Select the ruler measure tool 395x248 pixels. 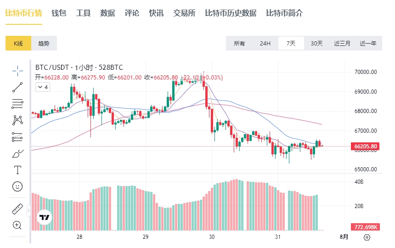17,209
